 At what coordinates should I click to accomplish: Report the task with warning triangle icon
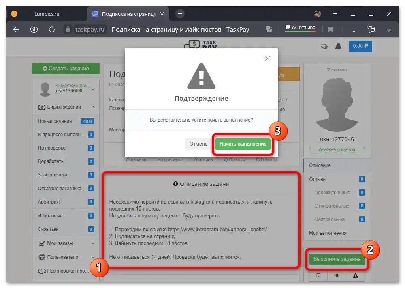(356, 276)
